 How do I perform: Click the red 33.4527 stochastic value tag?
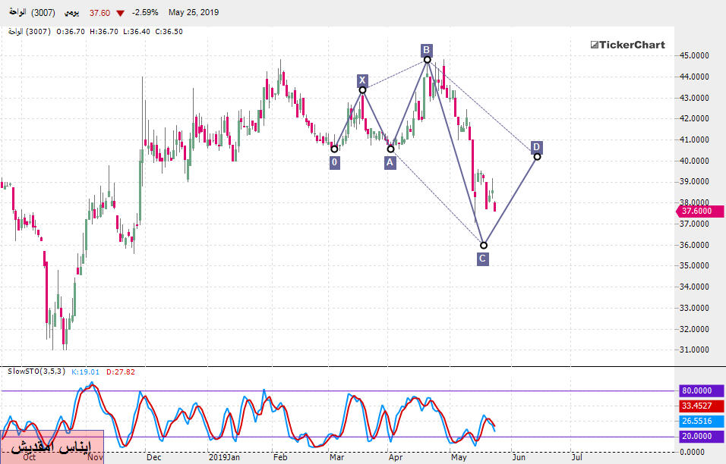click(x=698, y=406)
